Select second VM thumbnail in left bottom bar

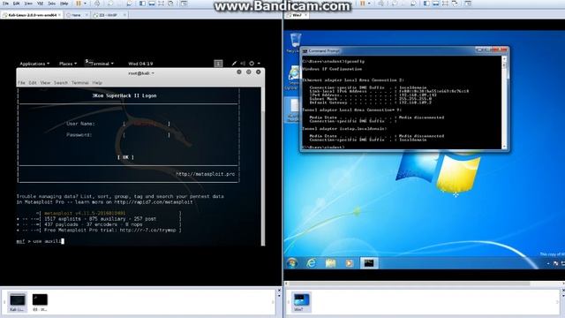40,302
